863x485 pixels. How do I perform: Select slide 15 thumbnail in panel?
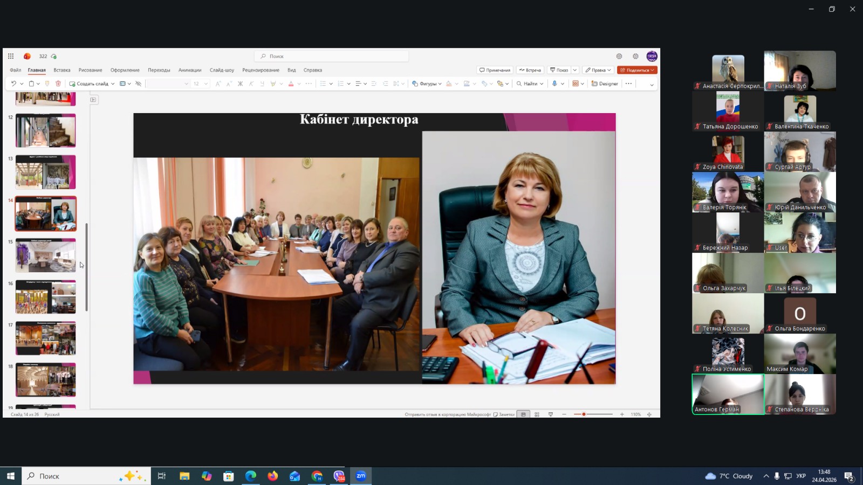(x=46, y=255)
